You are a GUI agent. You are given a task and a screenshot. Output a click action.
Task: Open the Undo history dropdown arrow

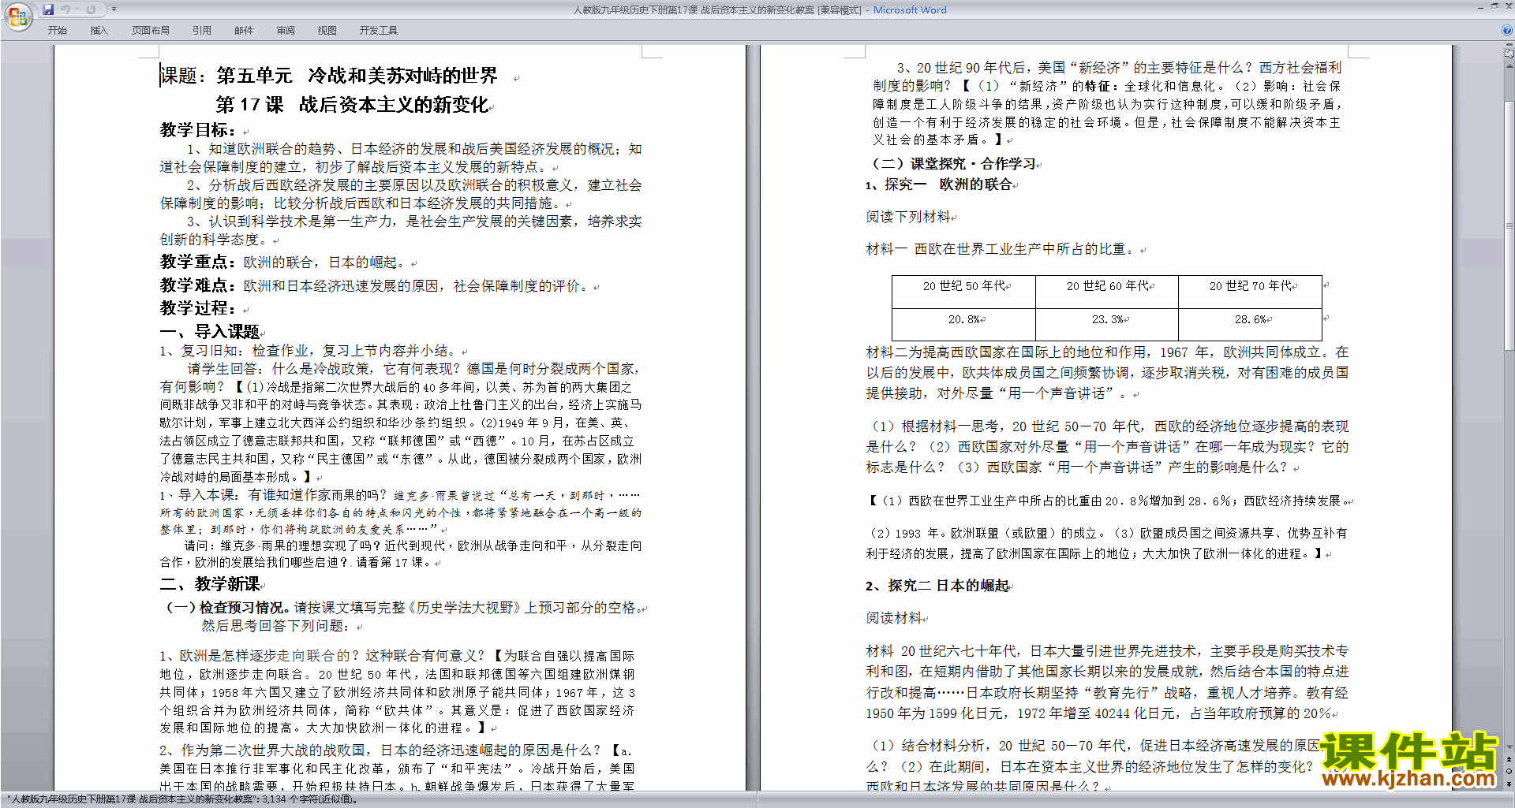[77, 9]
